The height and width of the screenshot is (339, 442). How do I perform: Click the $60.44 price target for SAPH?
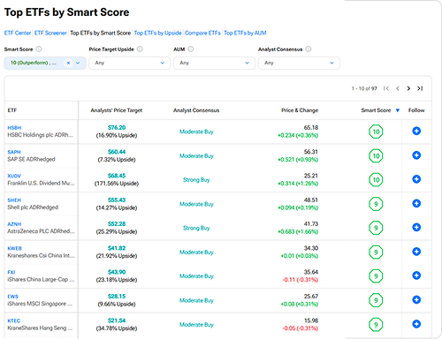117,152
